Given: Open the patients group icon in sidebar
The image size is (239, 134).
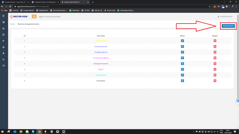Looking at the screenshot, I should 3,22.
